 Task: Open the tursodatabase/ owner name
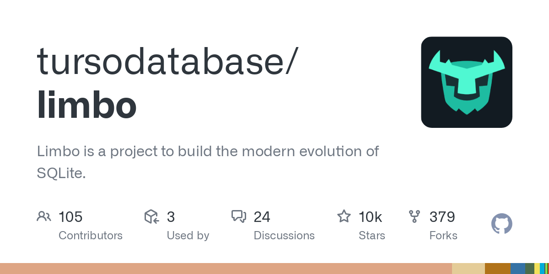coord(167,61)
